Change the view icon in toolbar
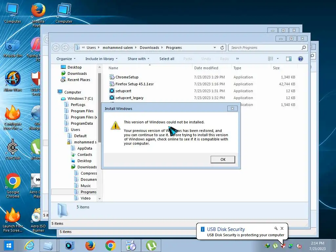Viewport: 336px width, 252px height. coord(271,58)
